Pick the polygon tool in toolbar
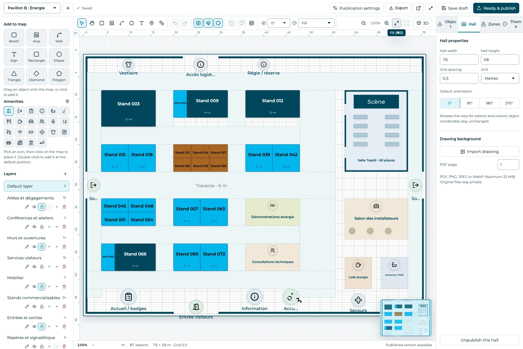The height and width of the screenshot is (349, 523). (x=132, y=23)
